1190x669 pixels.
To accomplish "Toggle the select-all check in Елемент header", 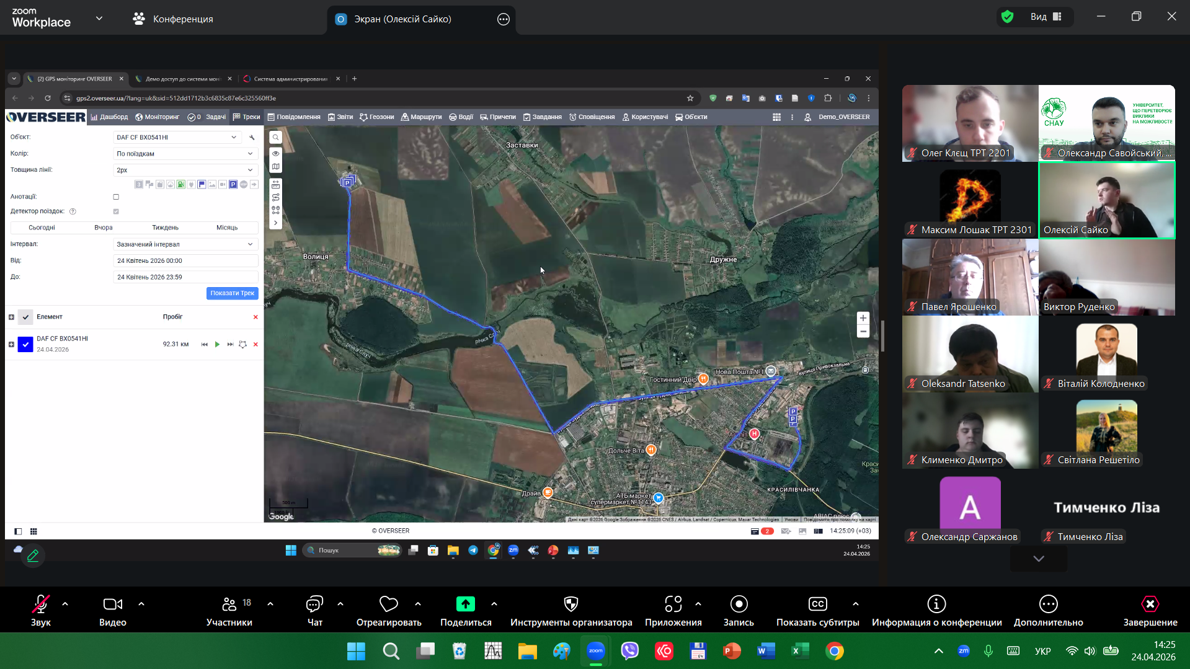I will coord(25,317).
